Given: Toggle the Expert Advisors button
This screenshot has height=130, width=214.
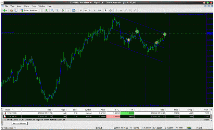Looking at the screenshot, I should click(x=29, y=10).
